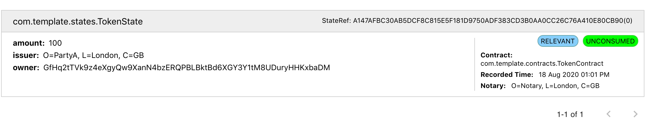Click the amount value 100
Screen dimensions: 650x127
[55, 43]
